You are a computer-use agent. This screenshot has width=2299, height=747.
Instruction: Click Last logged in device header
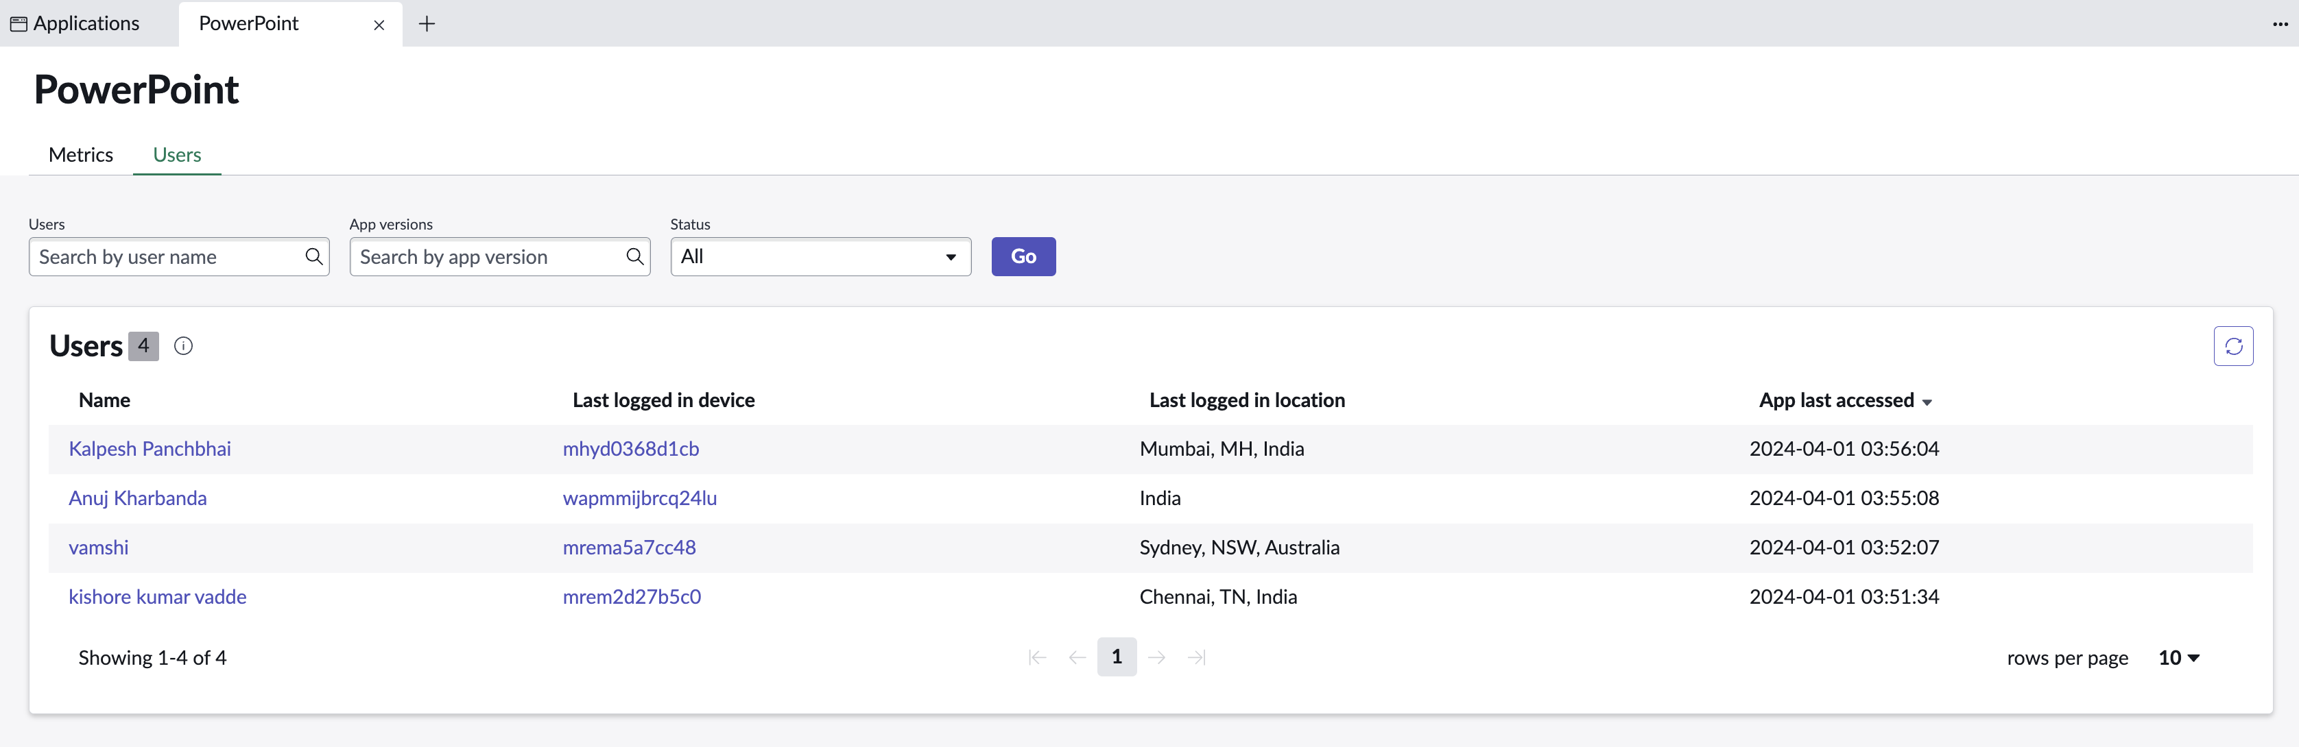point(663,400)
